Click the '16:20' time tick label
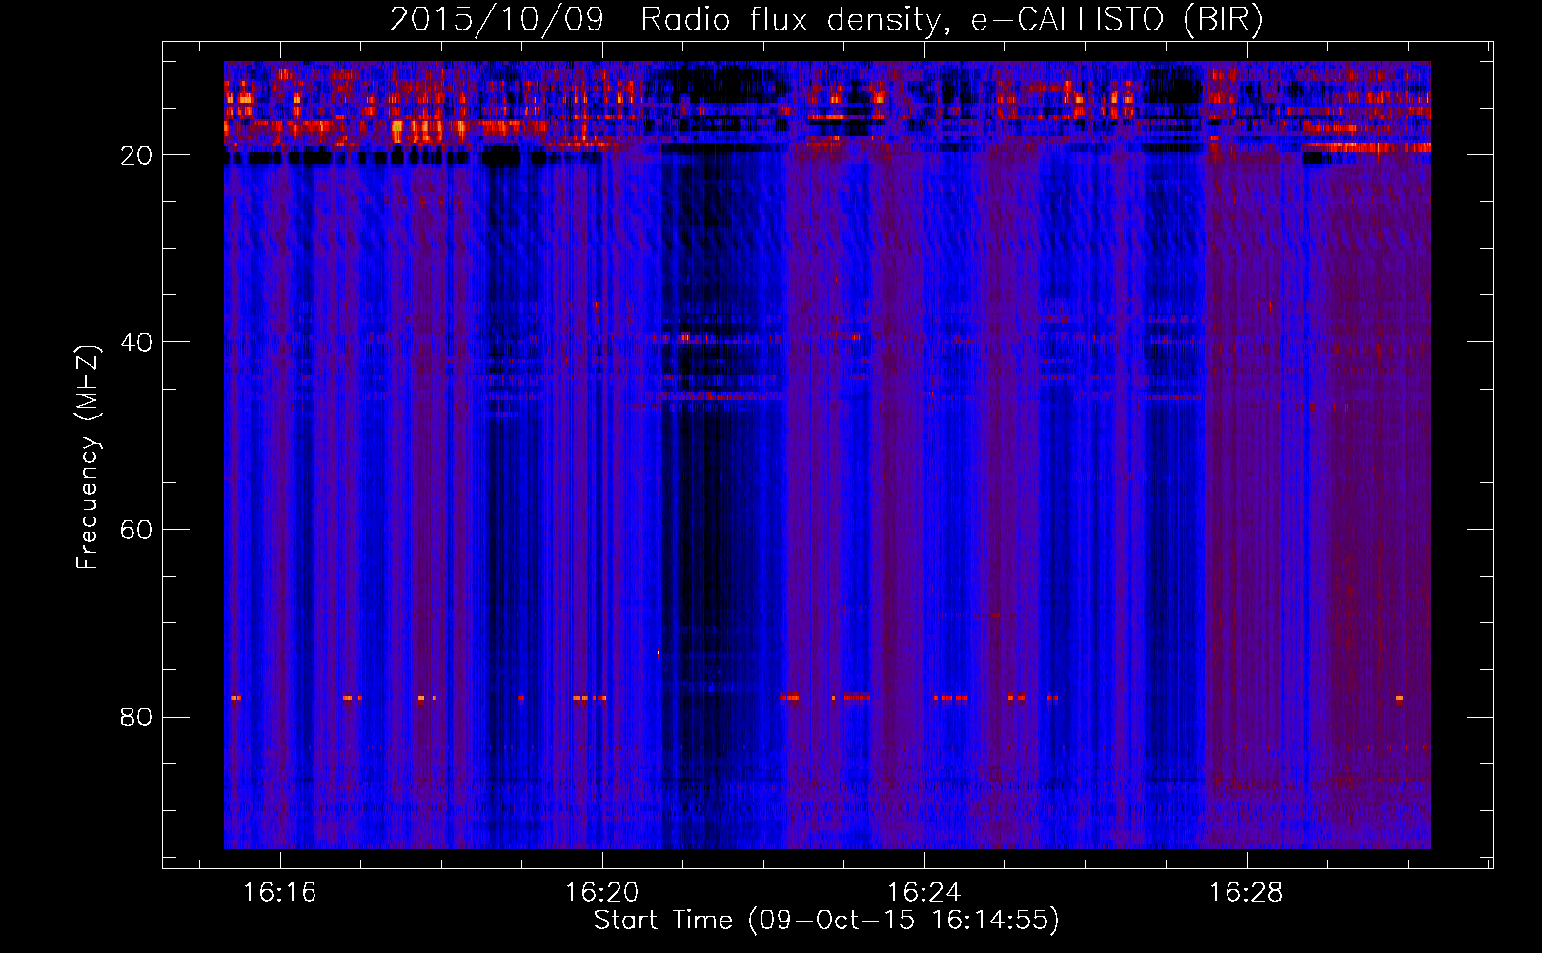The height and width of the screenshot is (953, 1542). [x=601, y=893]
